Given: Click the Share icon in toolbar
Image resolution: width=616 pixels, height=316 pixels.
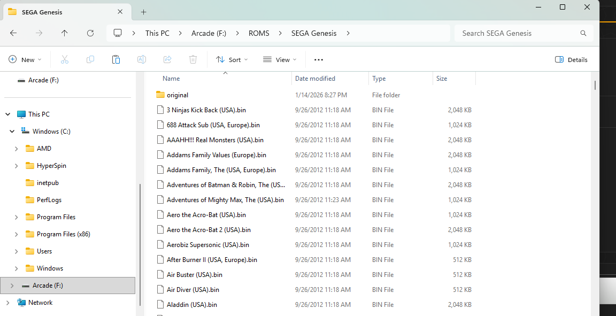Looking at the screenshot, I should [x=167, y=60].
